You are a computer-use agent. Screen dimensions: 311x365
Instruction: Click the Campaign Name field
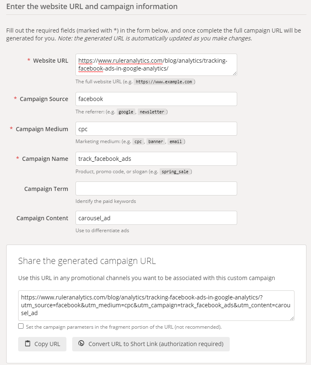156,159
